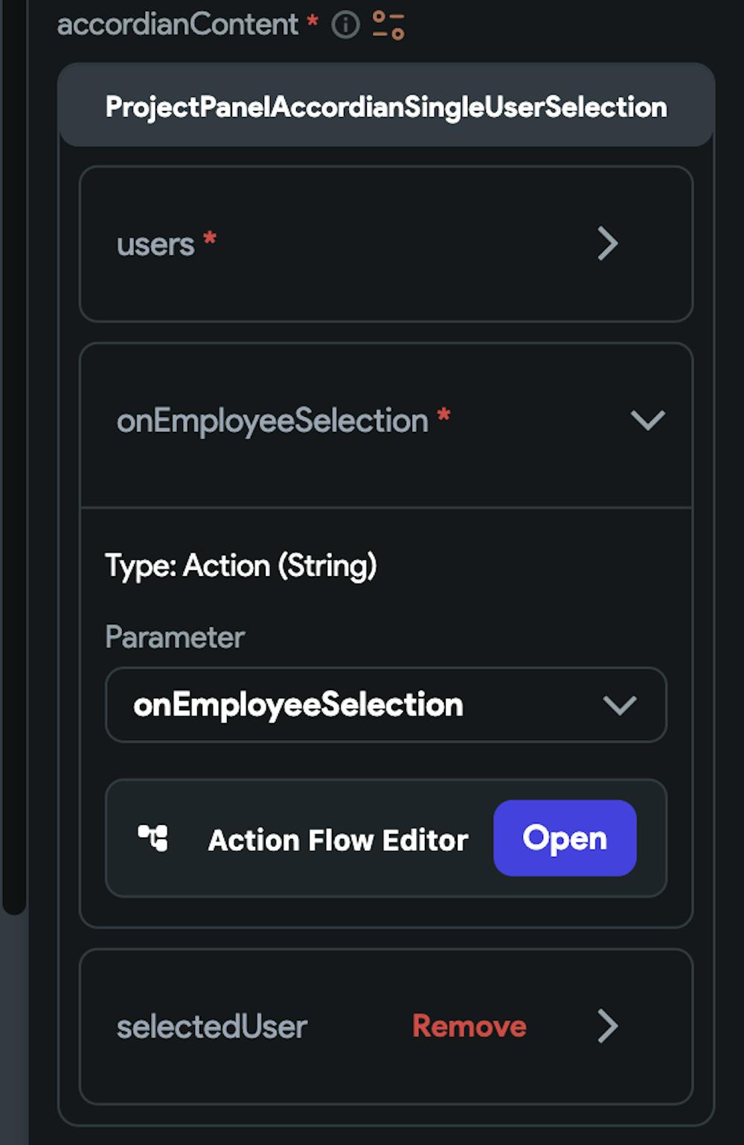Expand the users parameter chevron
Screen dimensions: 744x1145
[x=608, y=243]
